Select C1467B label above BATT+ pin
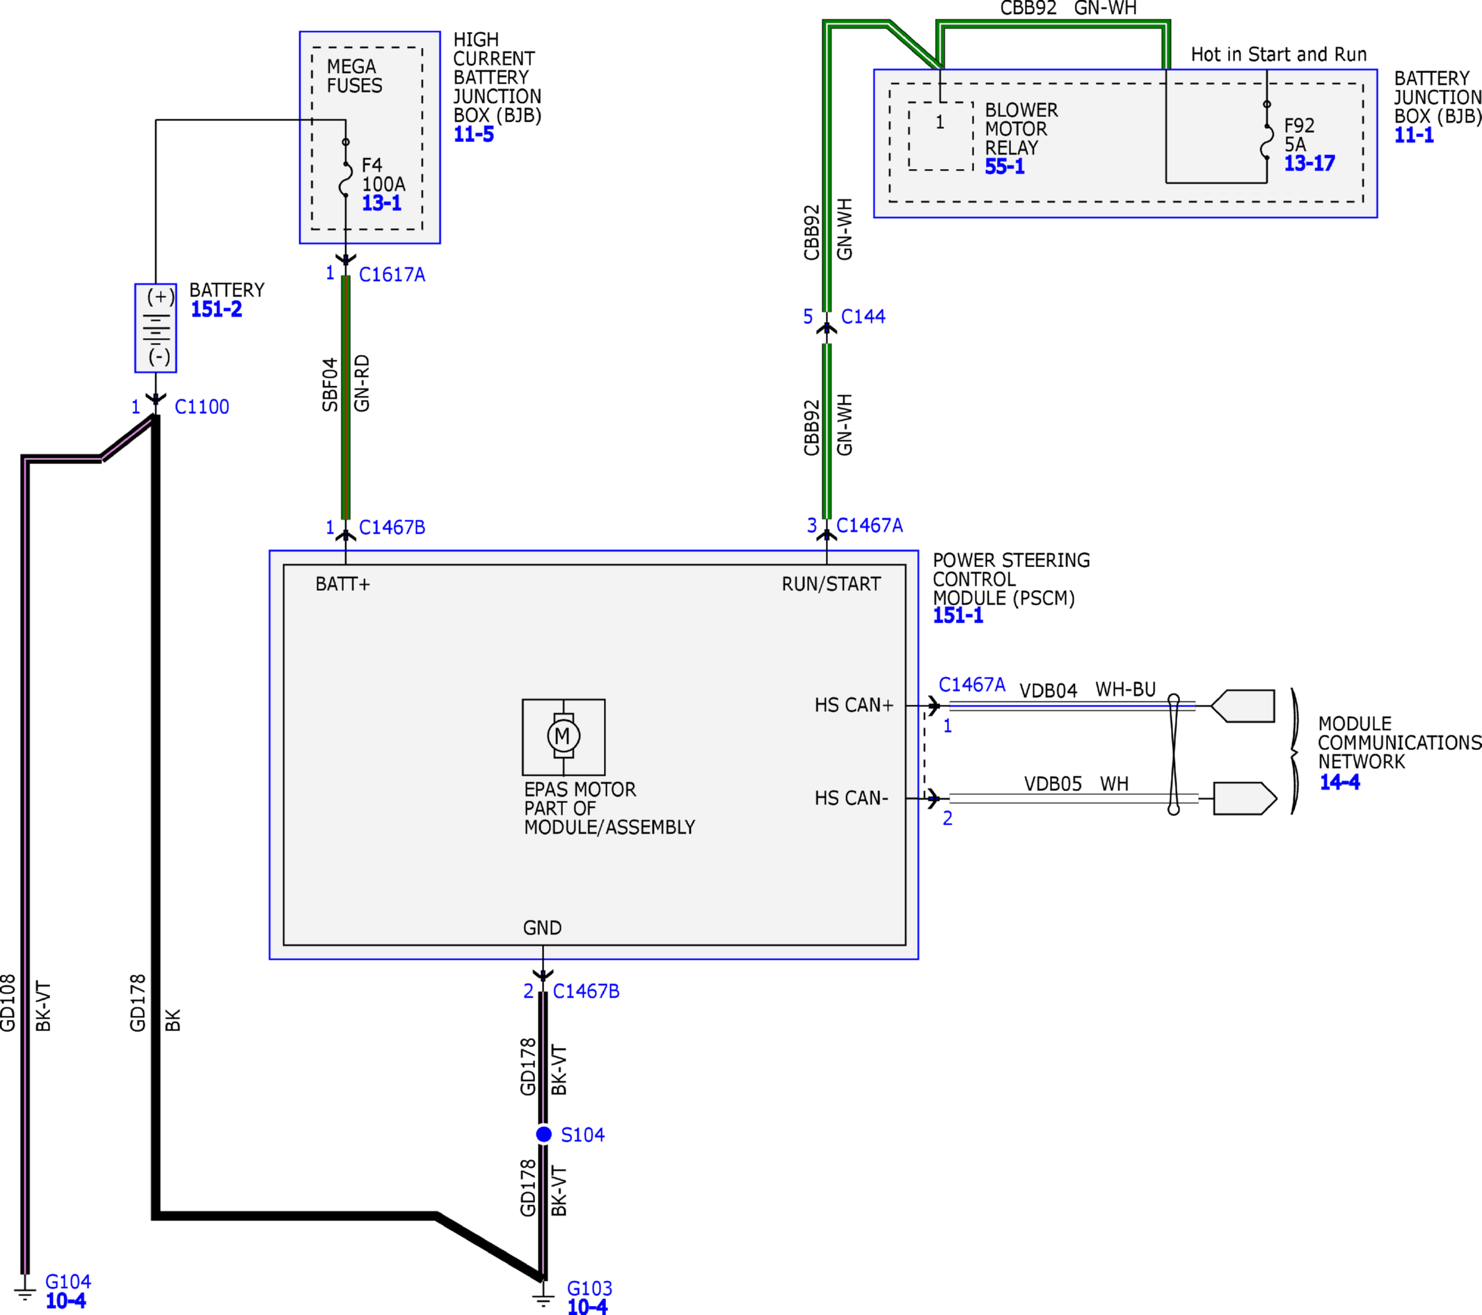The height and width of the screenshot is (1315, 1482). [392, 527]
